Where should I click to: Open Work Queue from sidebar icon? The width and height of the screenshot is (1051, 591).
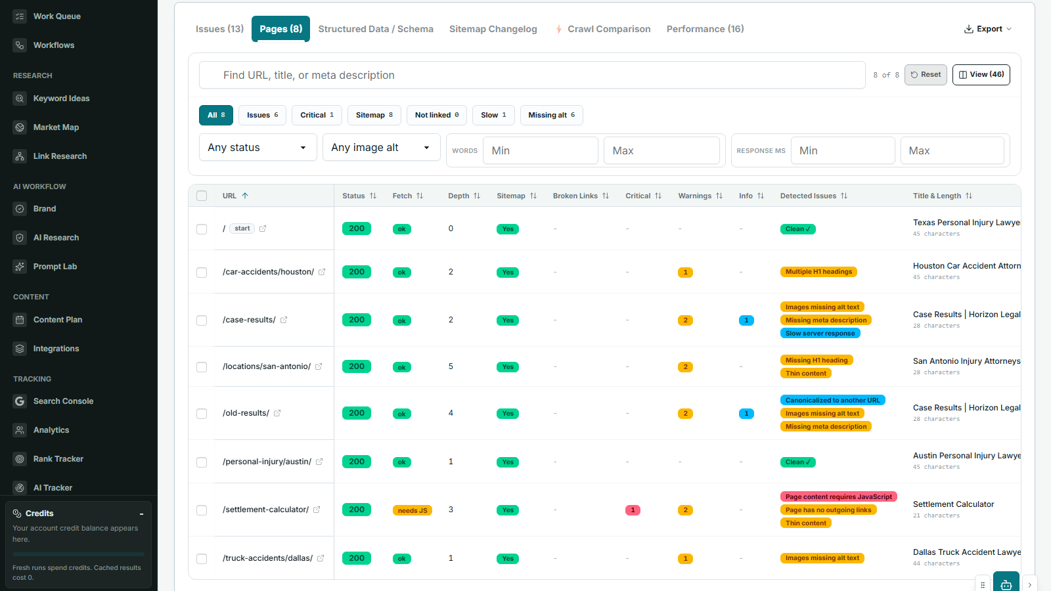tap(20, 16)
